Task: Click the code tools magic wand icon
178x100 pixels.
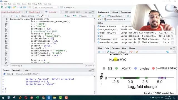Action: click(42, 16)
